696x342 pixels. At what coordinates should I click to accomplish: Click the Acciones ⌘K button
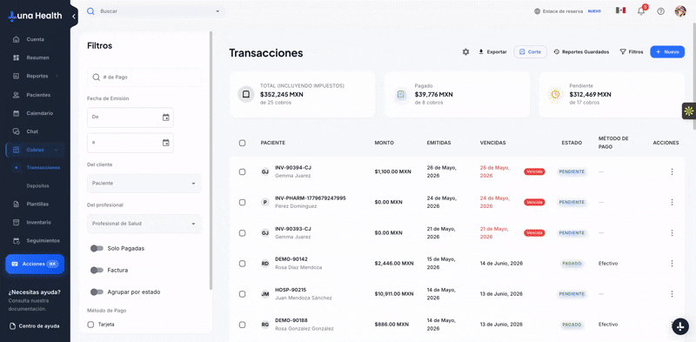35,264
